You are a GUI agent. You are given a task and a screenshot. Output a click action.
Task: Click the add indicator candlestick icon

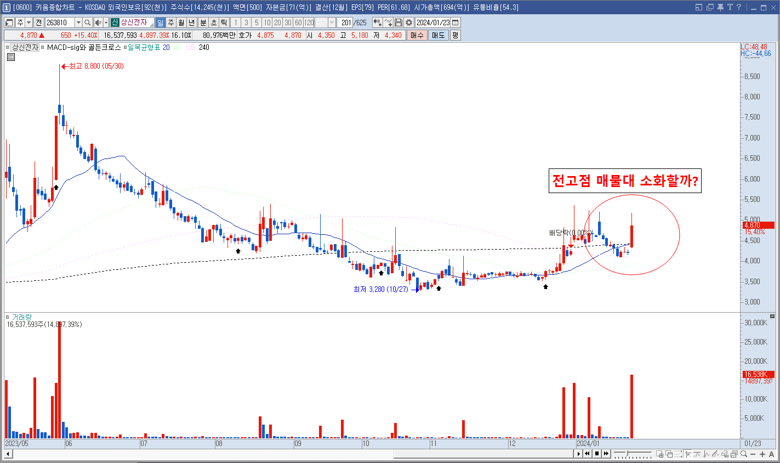point(378,22)
